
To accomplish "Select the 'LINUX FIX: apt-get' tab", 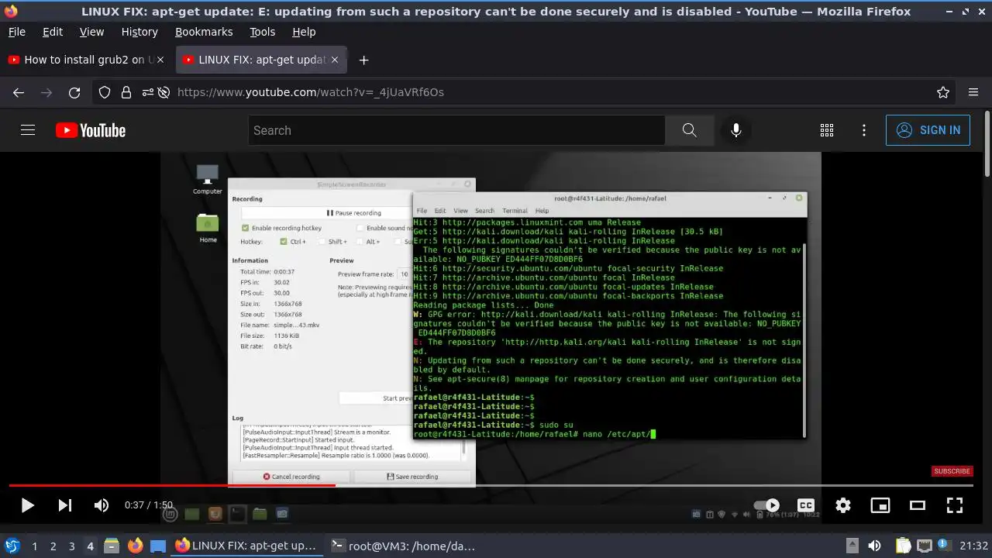I will click(261, 60).
